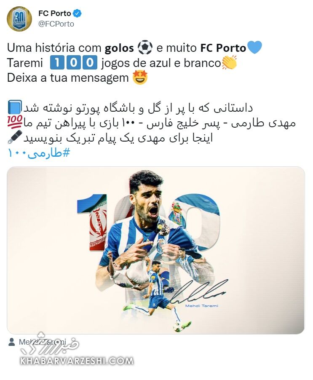Click the blue verified badge
The width and height of the screenshot is (313, 380).
pos(77,13)
